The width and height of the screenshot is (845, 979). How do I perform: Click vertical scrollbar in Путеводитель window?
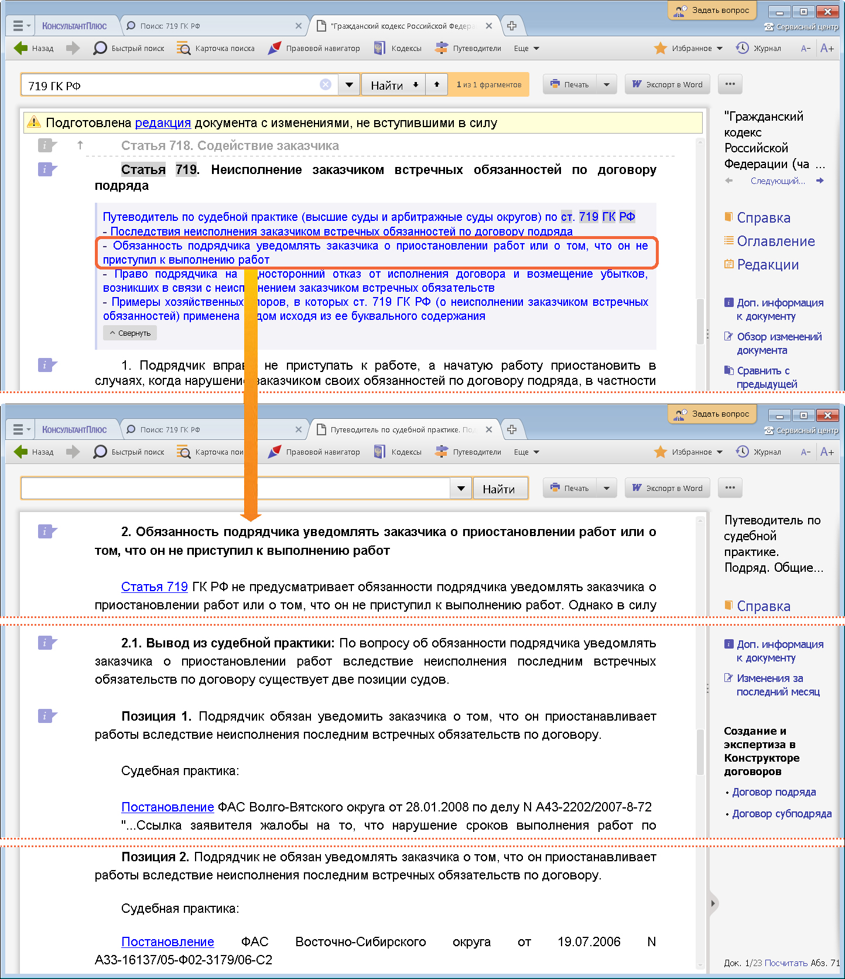[x=700, y=752]
